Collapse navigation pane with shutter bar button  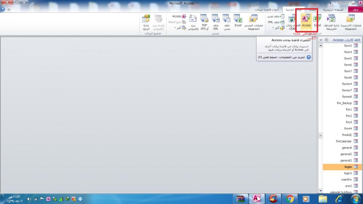pos(321,40)
